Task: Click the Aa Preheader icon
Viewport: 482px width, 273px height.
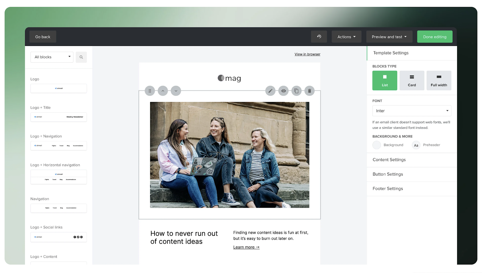Action: [416, 145]
